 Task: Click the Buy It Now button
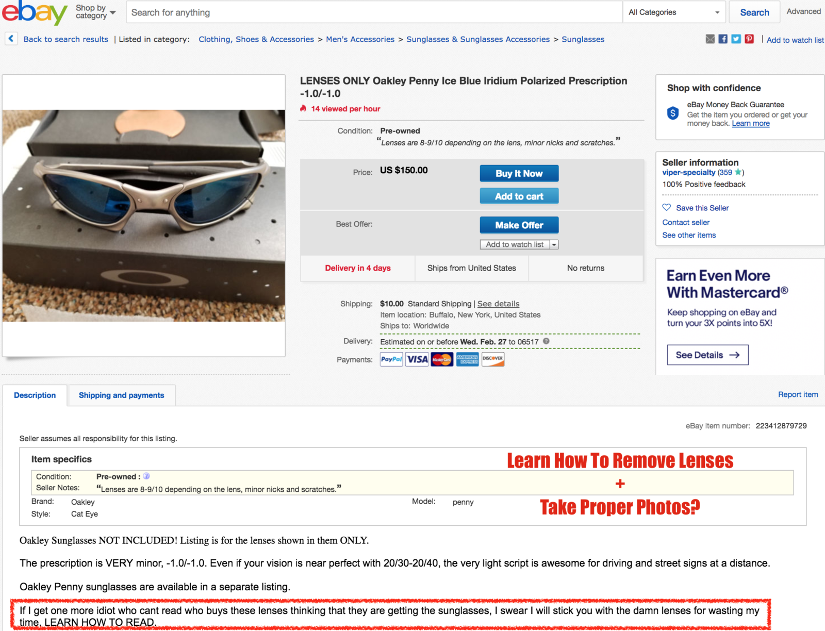[519, 174]
